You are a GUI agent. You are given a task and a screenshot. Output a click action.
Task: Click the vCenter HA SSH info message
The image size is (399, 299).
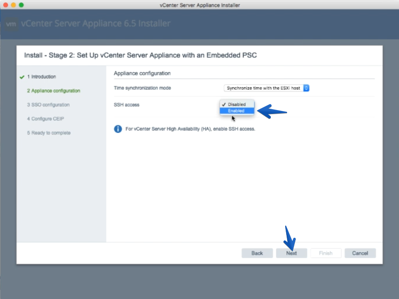click(x=190, y=129)
